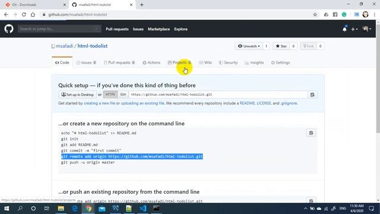Image resolution: width=380 pixels, height=214 pixels.
Task: Open the Chrome three-dot menu
Action: coord(375,14)
